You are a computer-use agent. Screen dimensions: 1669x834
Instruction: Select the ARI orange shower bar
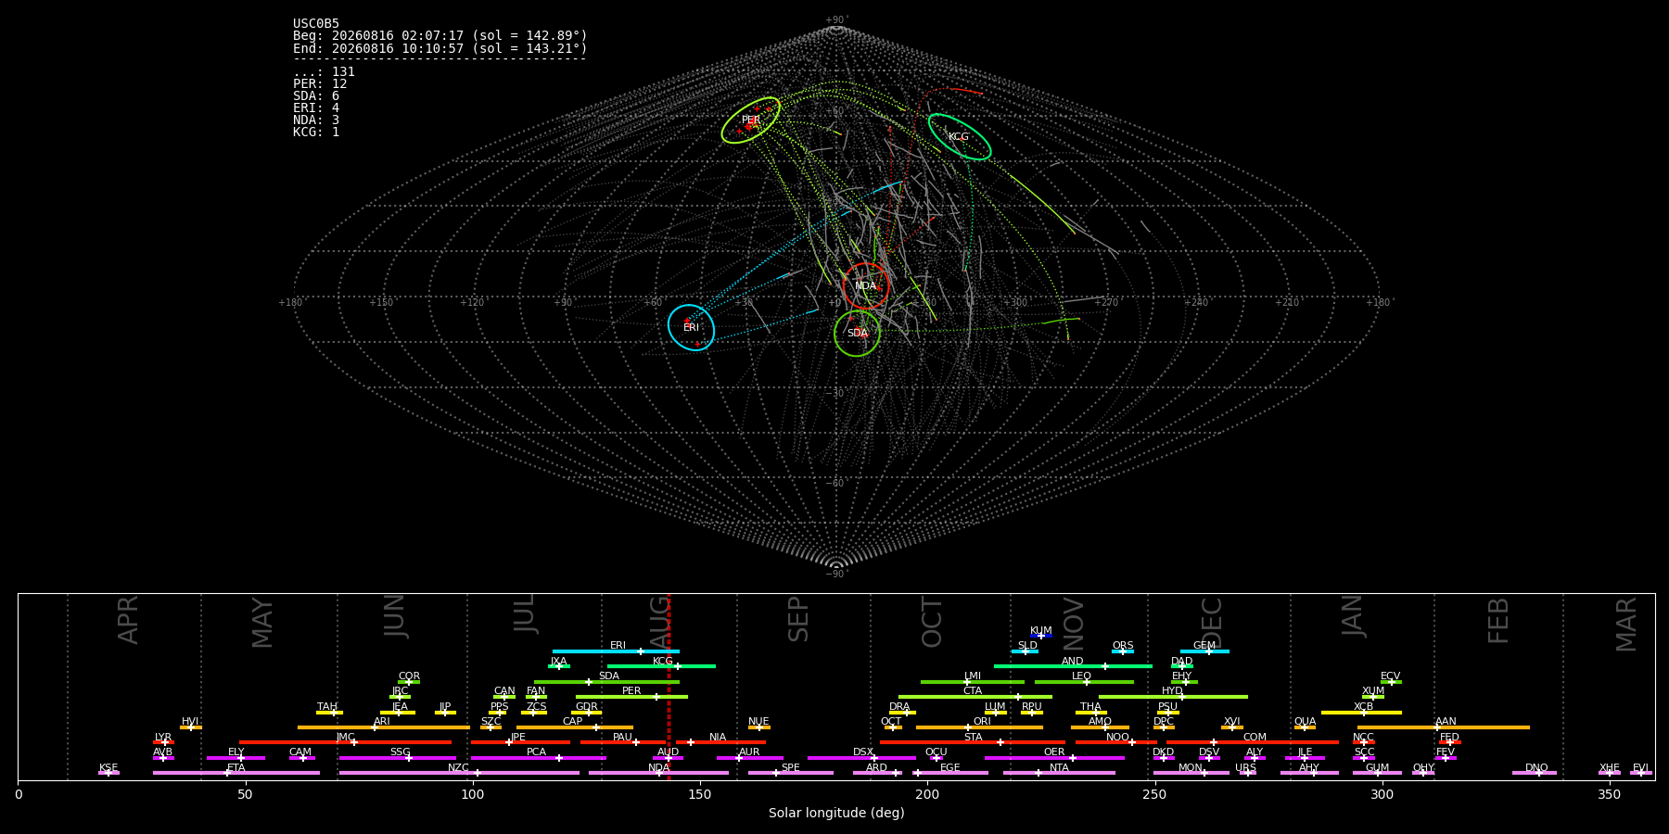tap(384, 727)
